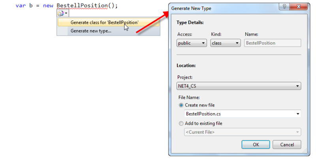The width and height of the screenshot is (316, 163).
Task: Expand the Project dropdown NET4_CS
Action: [239, 86]
